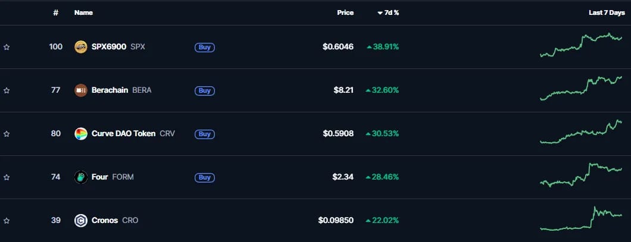Click the Four FORM coin logo

coord(81,177)
